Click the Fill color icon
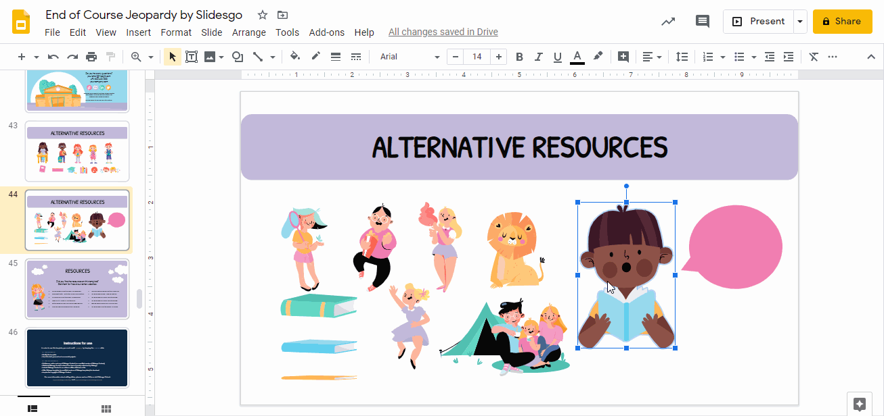Image resolution: width=884 pixels, height=416 pixels. [x=295, y=57]
